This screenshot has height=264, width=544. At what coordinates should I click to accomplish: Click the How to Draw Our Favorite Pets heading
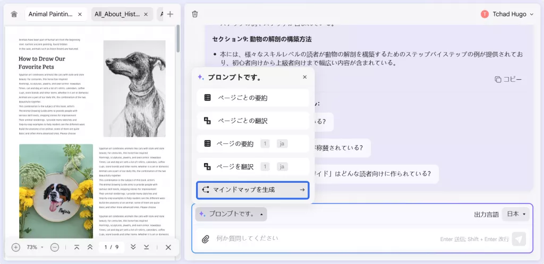coord(42,63)
